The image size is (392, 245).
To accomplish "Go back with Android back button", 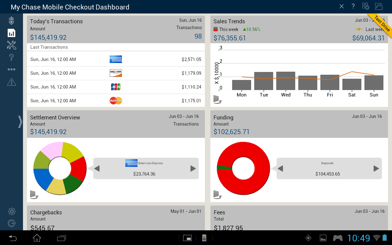I will (13, 238).
